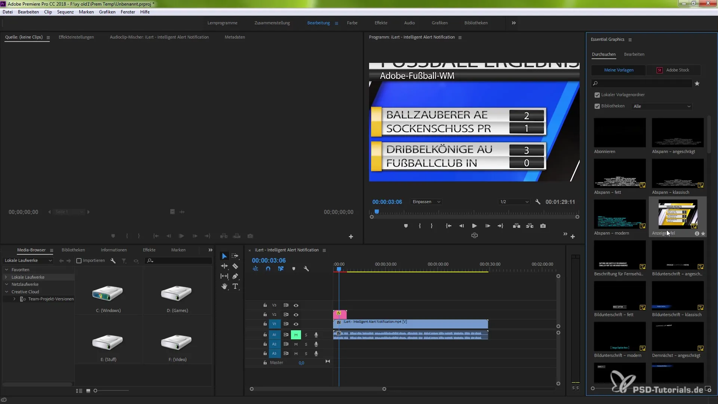Adjust Media Browser thumbnail size slider

(95, 391)
